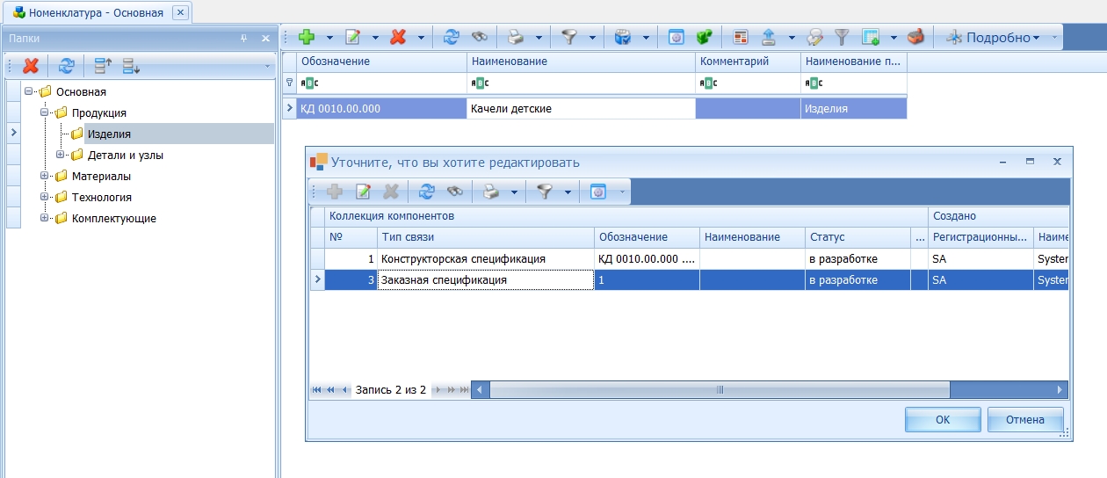Select the Комплектующие folder in tree
1107x478 pixels.
coord(114,218)
